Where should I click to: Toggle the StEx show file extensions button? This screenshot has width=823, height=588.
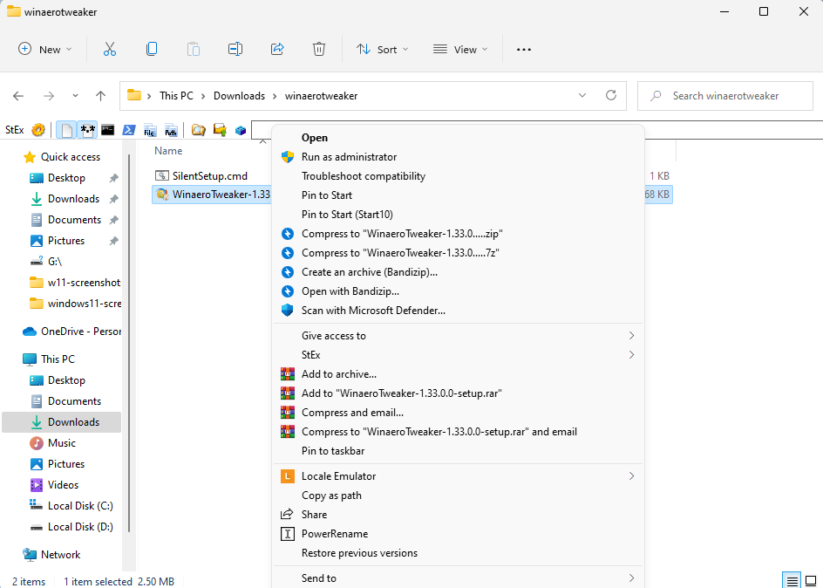87,130
